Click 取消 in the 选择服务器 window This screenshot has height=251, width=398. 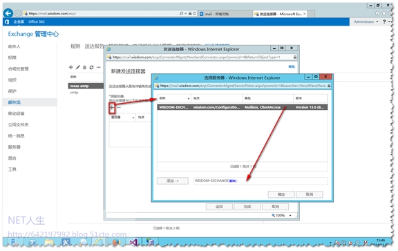point(310,194)
